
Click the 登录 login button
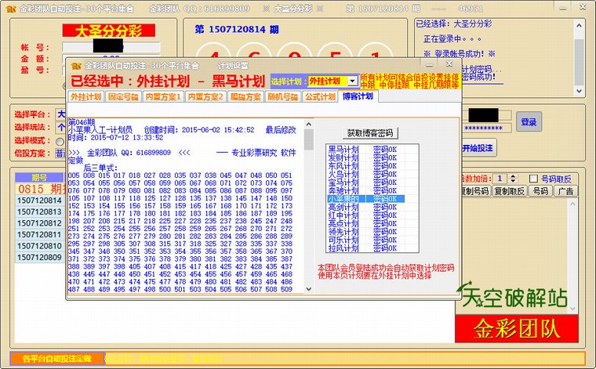529,121
